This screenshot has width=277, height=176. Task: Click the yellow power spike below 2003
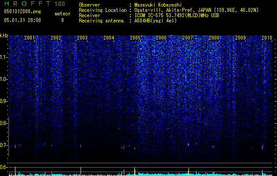click(x=81, y=172)
